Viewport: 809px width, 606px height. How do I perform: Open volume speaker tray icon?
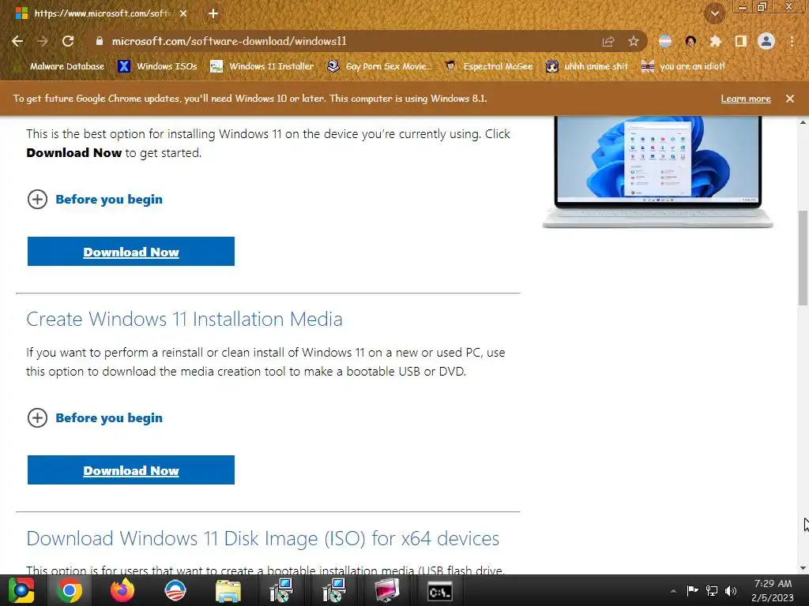731,591
